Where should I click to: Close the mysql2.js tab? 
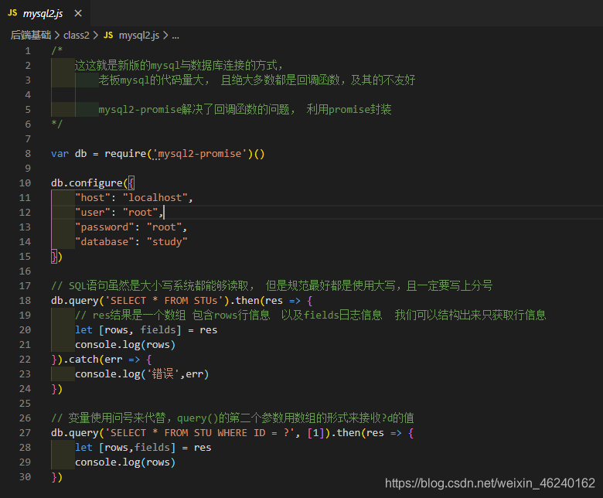click(78, 13)
